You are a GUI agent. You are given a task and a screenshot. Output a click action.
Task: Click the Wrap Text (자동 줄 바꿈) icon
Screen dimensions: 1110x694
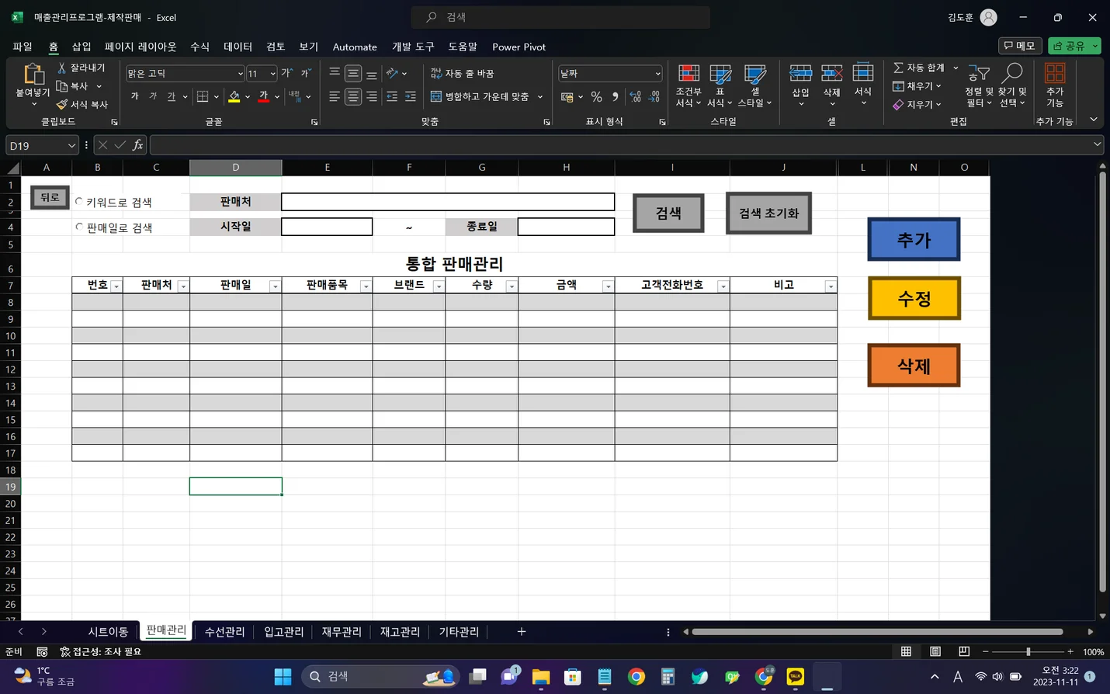436,73
